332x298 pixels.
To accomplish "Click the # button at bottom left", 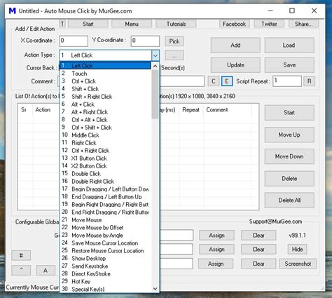I will 21,255.
